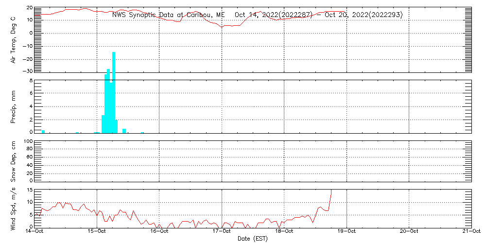Click the 20-Oct date label
This screenshot has height=243, width=486.
(x=409, y=231)
